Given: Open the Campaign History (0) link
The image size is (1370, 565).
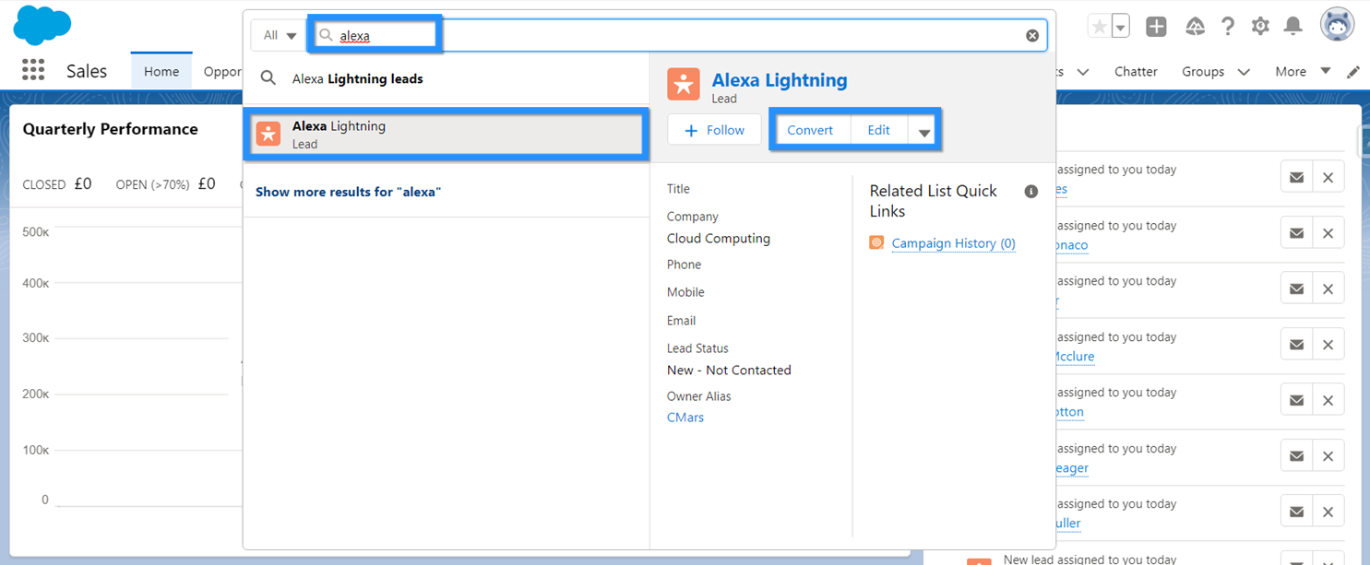Looking at the screenshot, I should pyautogui.click(x=954, y=243).
